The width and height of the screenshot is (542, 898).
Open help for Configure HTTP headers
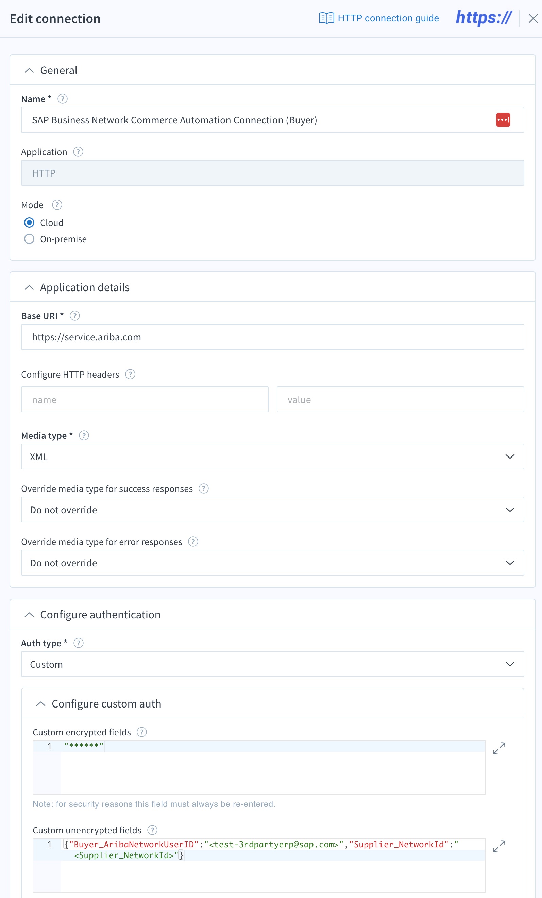pyautogui.click(x=131, y=374)
